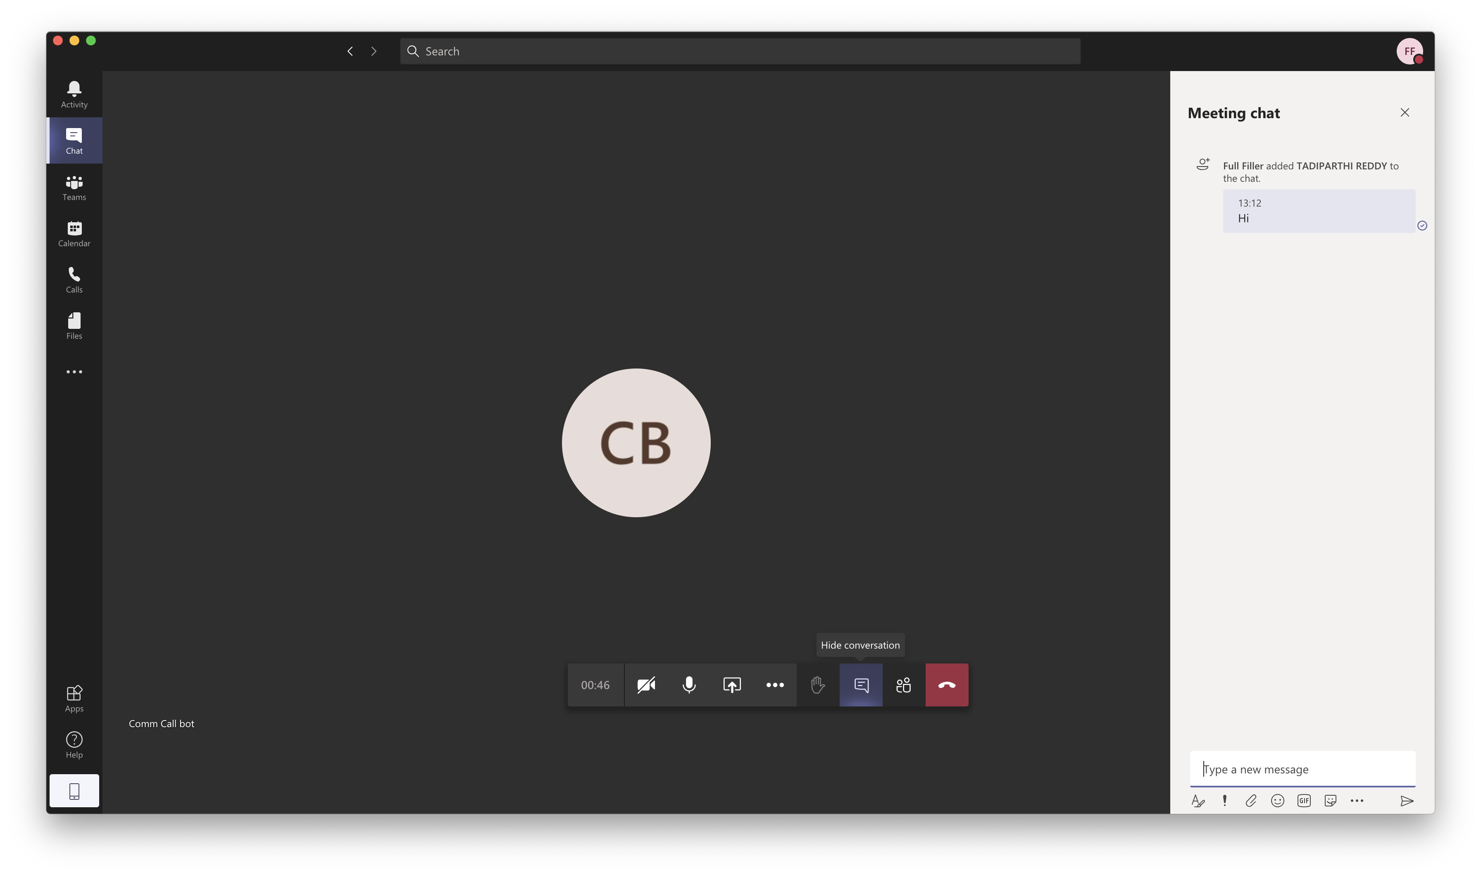Mute the microphone
This screenshot has width=1481, height=875.
[688, 685]
